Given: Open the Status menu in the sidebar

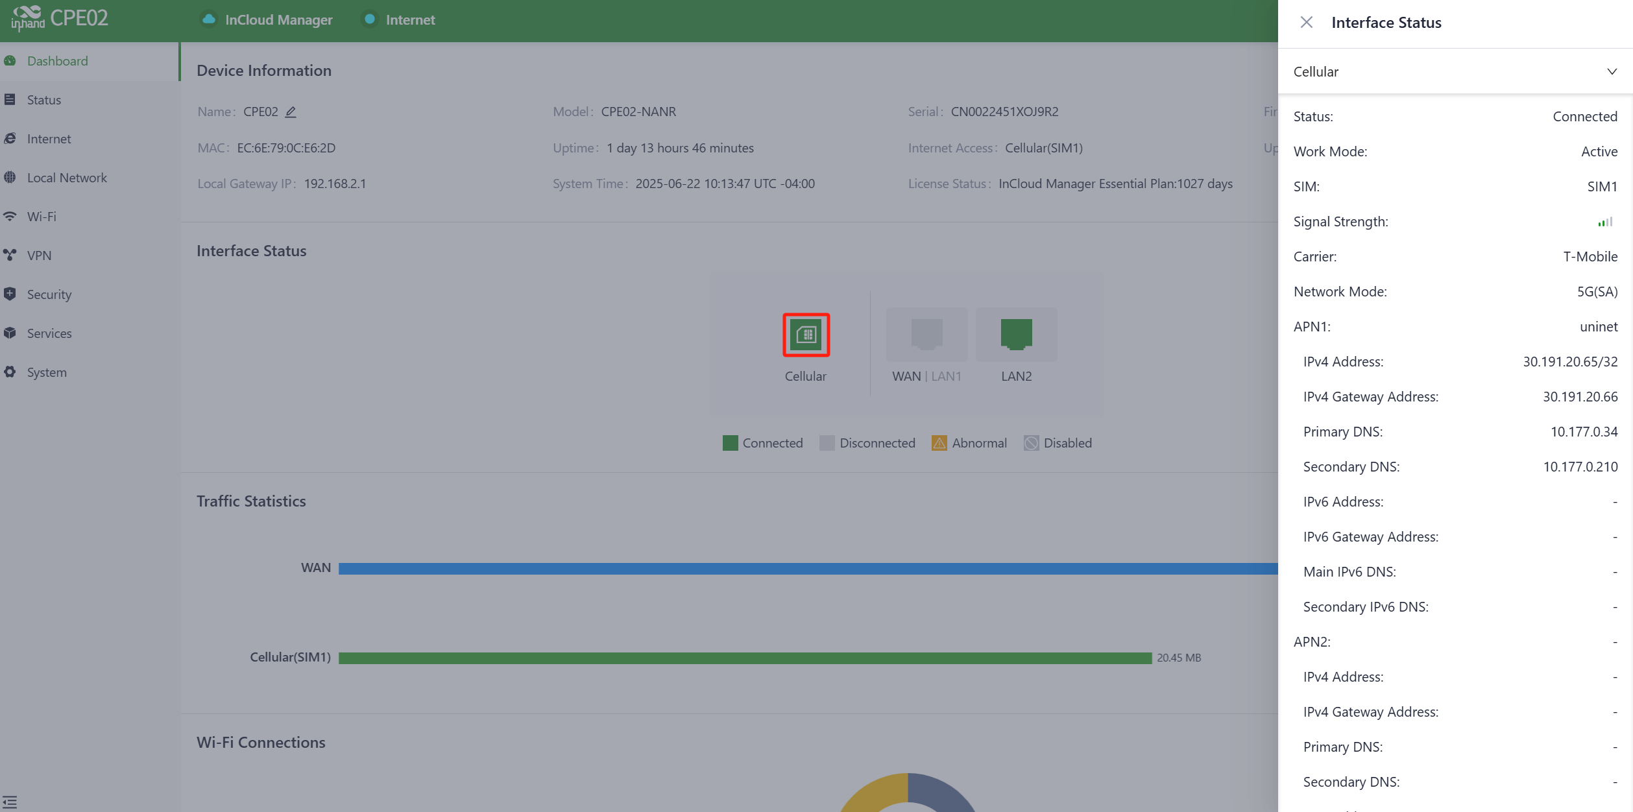Looking at the screenshot, I should point(44,100).
